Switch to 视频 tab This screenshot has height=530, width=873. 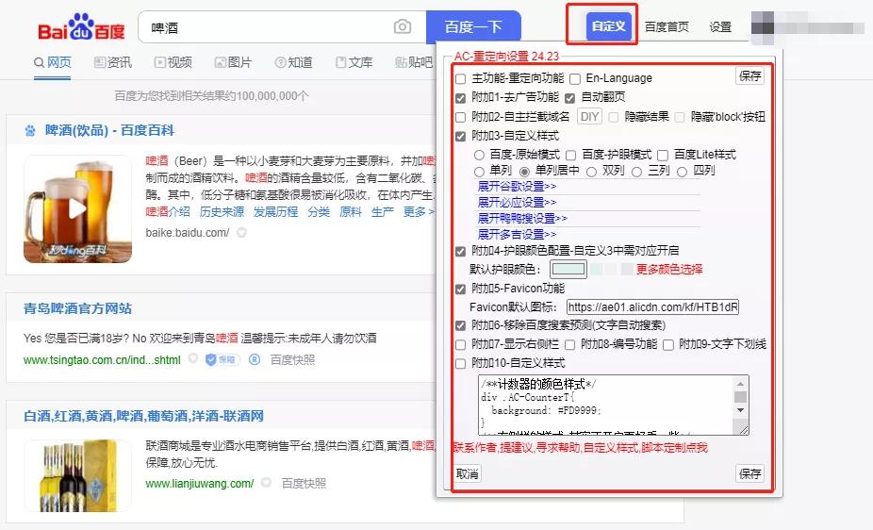[x=173, y=62]
